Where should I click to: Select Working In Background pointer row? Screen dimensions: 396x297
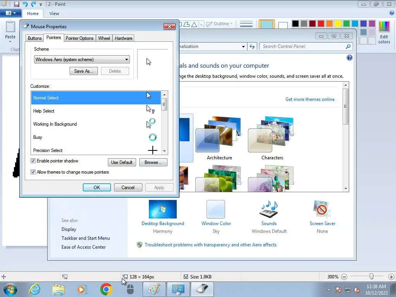[96, 124]
